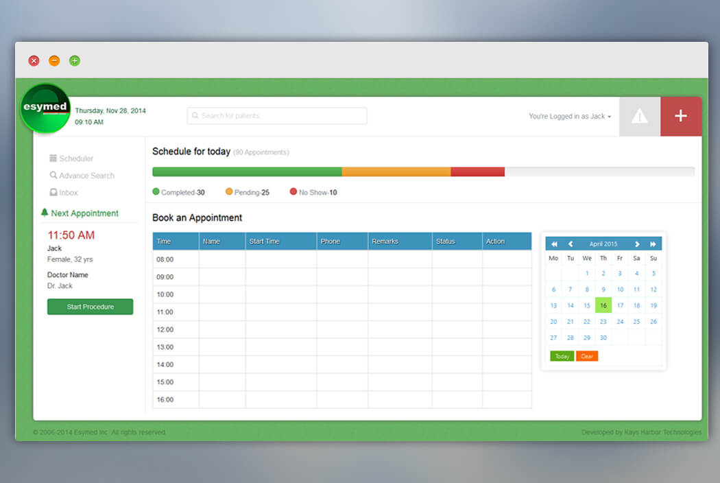Click the 11:50 AM next appointment time

(x=71, y=235)
